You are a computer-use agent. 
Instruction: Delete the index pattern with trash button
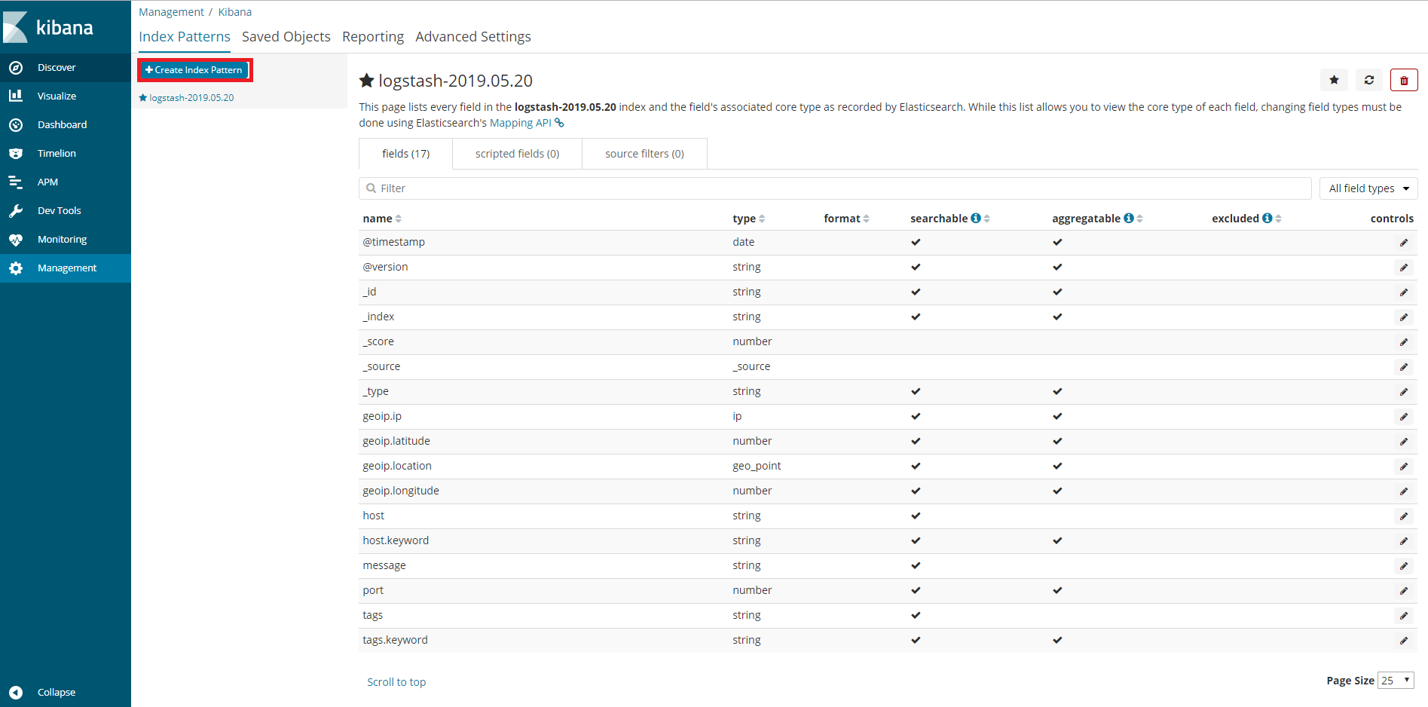1404,80
